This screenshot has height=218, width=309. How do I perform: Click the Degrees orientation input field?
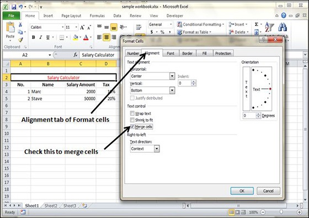[x=249, y=115]
